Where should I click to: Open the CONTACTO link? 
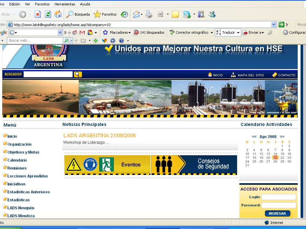point(284,75)
